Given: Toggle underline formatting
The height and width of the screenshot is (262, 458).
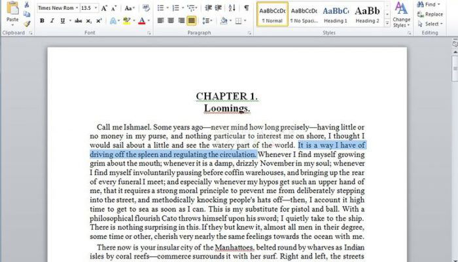Looking at the screenshot, I should point(63,21).
